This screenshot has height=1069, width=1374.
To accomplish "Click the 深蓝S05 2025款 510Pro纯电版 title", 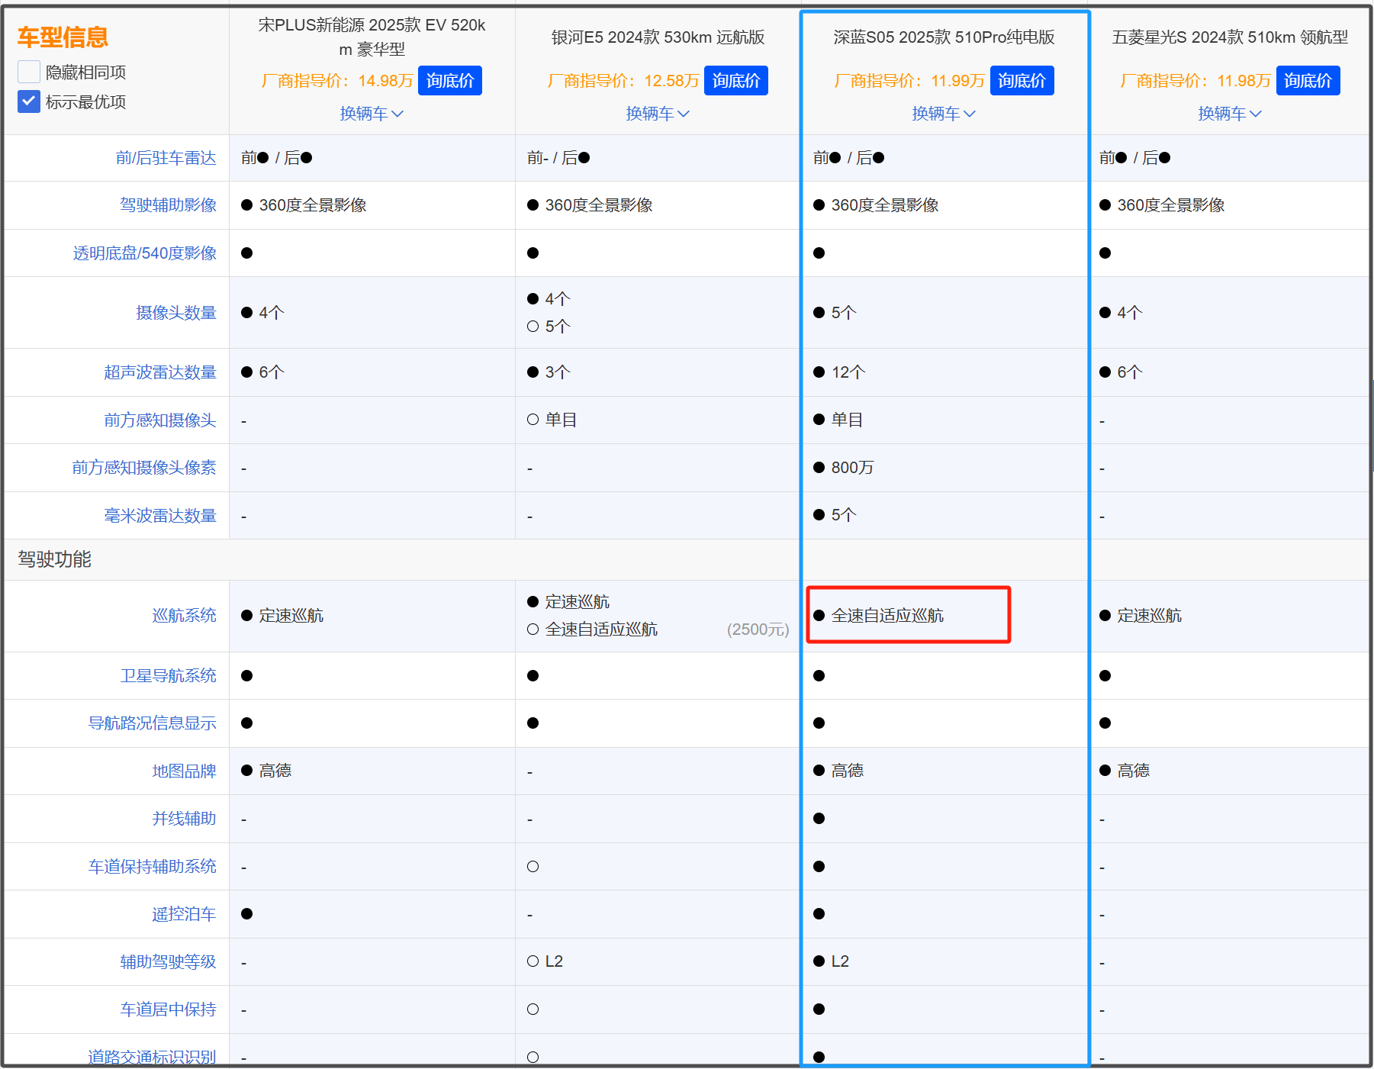I will [x=944, y=37].
